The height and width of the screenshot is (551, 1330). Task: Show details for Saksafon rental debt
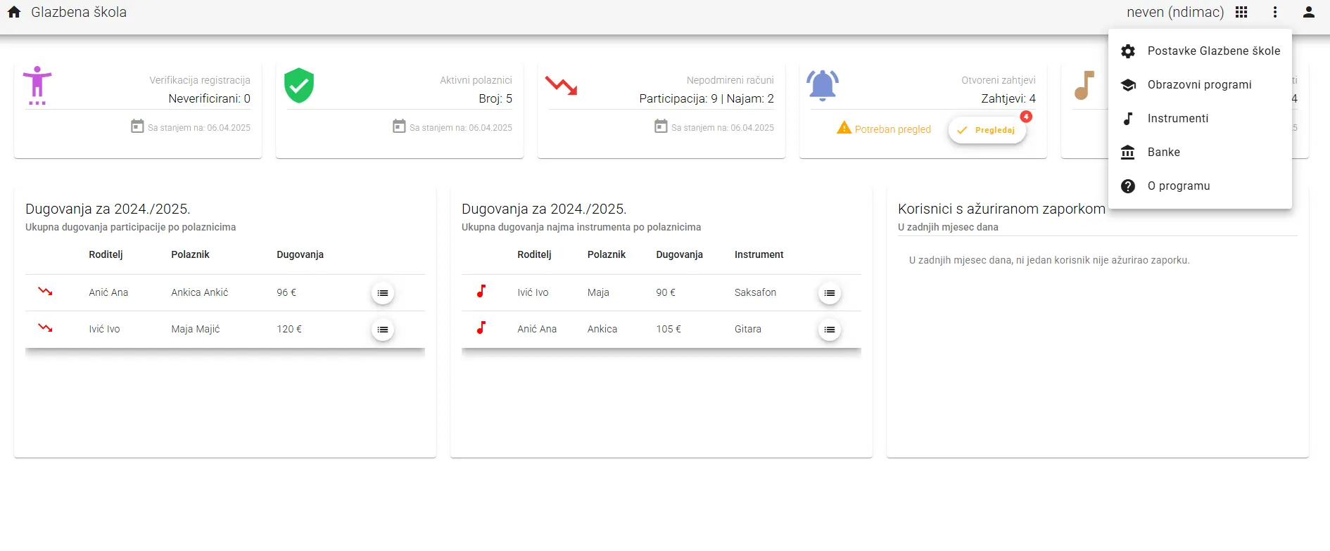coord(829,293)
